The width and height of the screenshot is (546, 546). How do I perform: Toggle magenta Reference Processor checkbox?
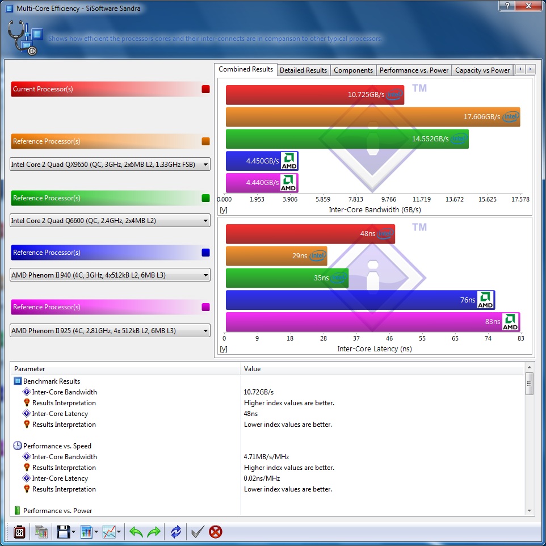pos(206,307)
